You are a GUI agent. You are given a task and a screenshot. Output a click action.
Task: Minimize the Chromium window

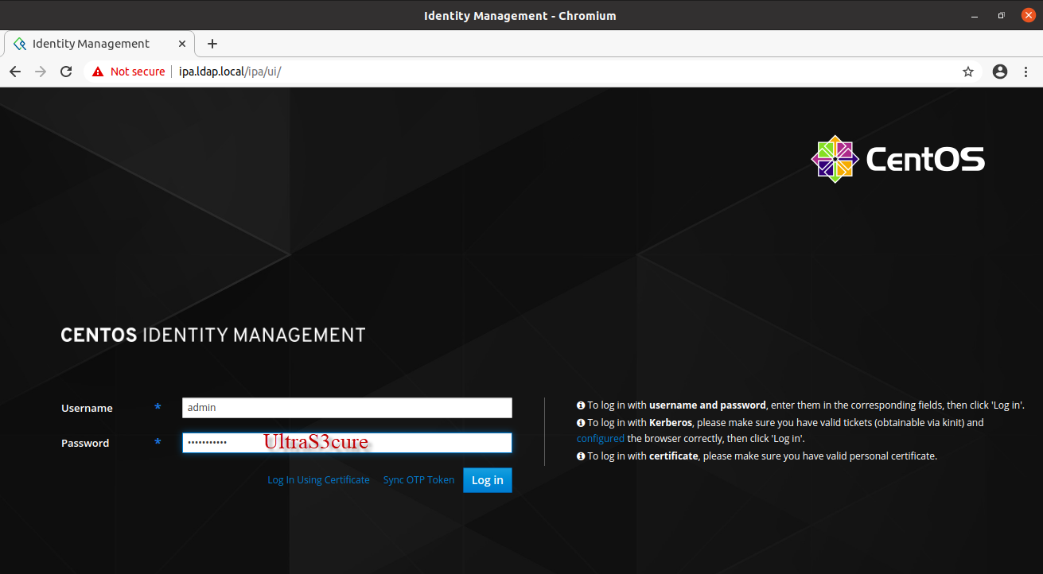click(x=975, y=15)
